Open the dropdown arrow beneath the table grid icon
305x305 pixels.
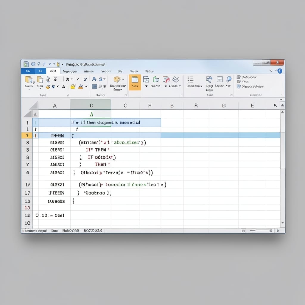point(146,86)
